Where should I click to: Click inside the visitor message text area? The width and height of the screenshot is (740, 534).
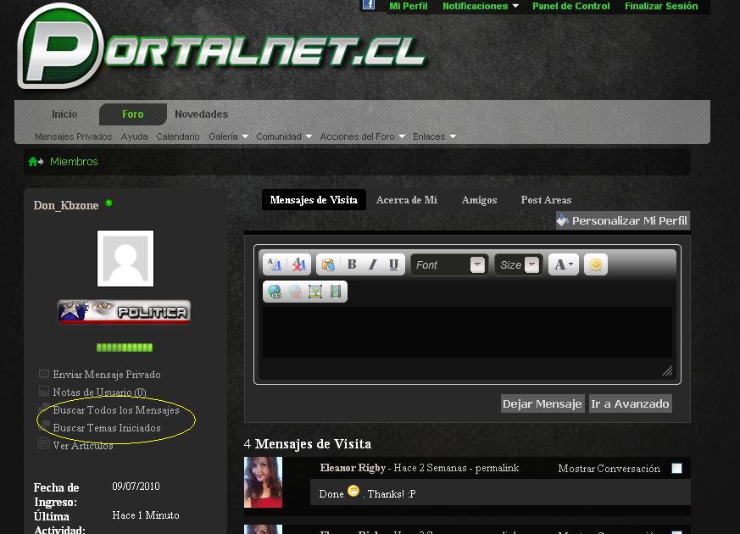tap(467, 332)
